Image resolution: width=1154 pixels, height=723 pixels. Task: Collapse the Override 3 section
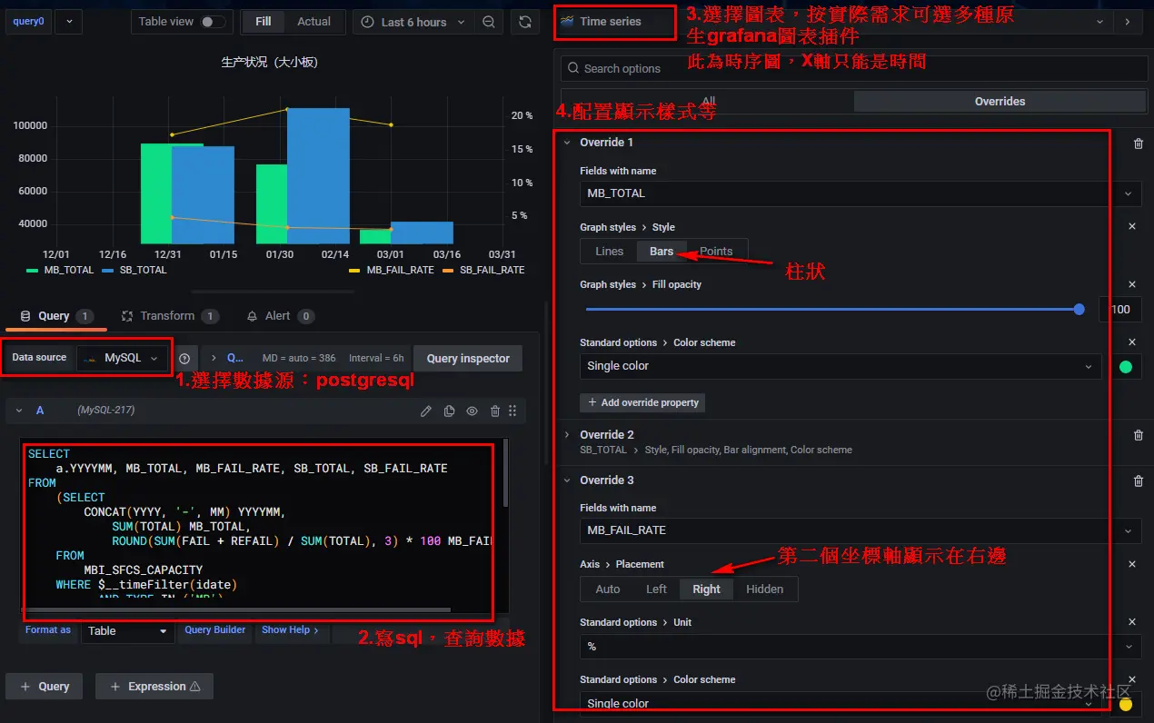point(567,480)
